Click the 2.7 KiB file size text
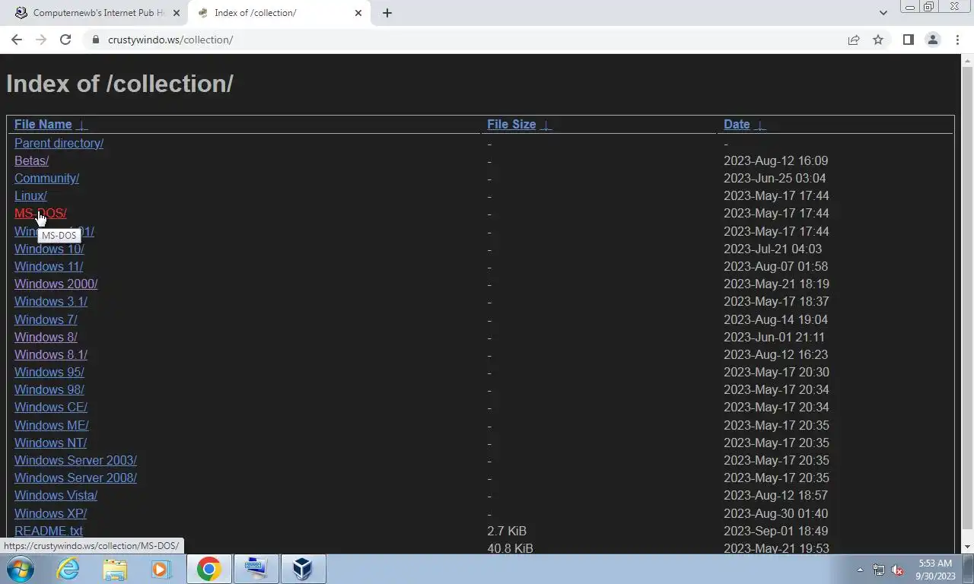Screen dimensions: 974x584 (x=507, y=531)
